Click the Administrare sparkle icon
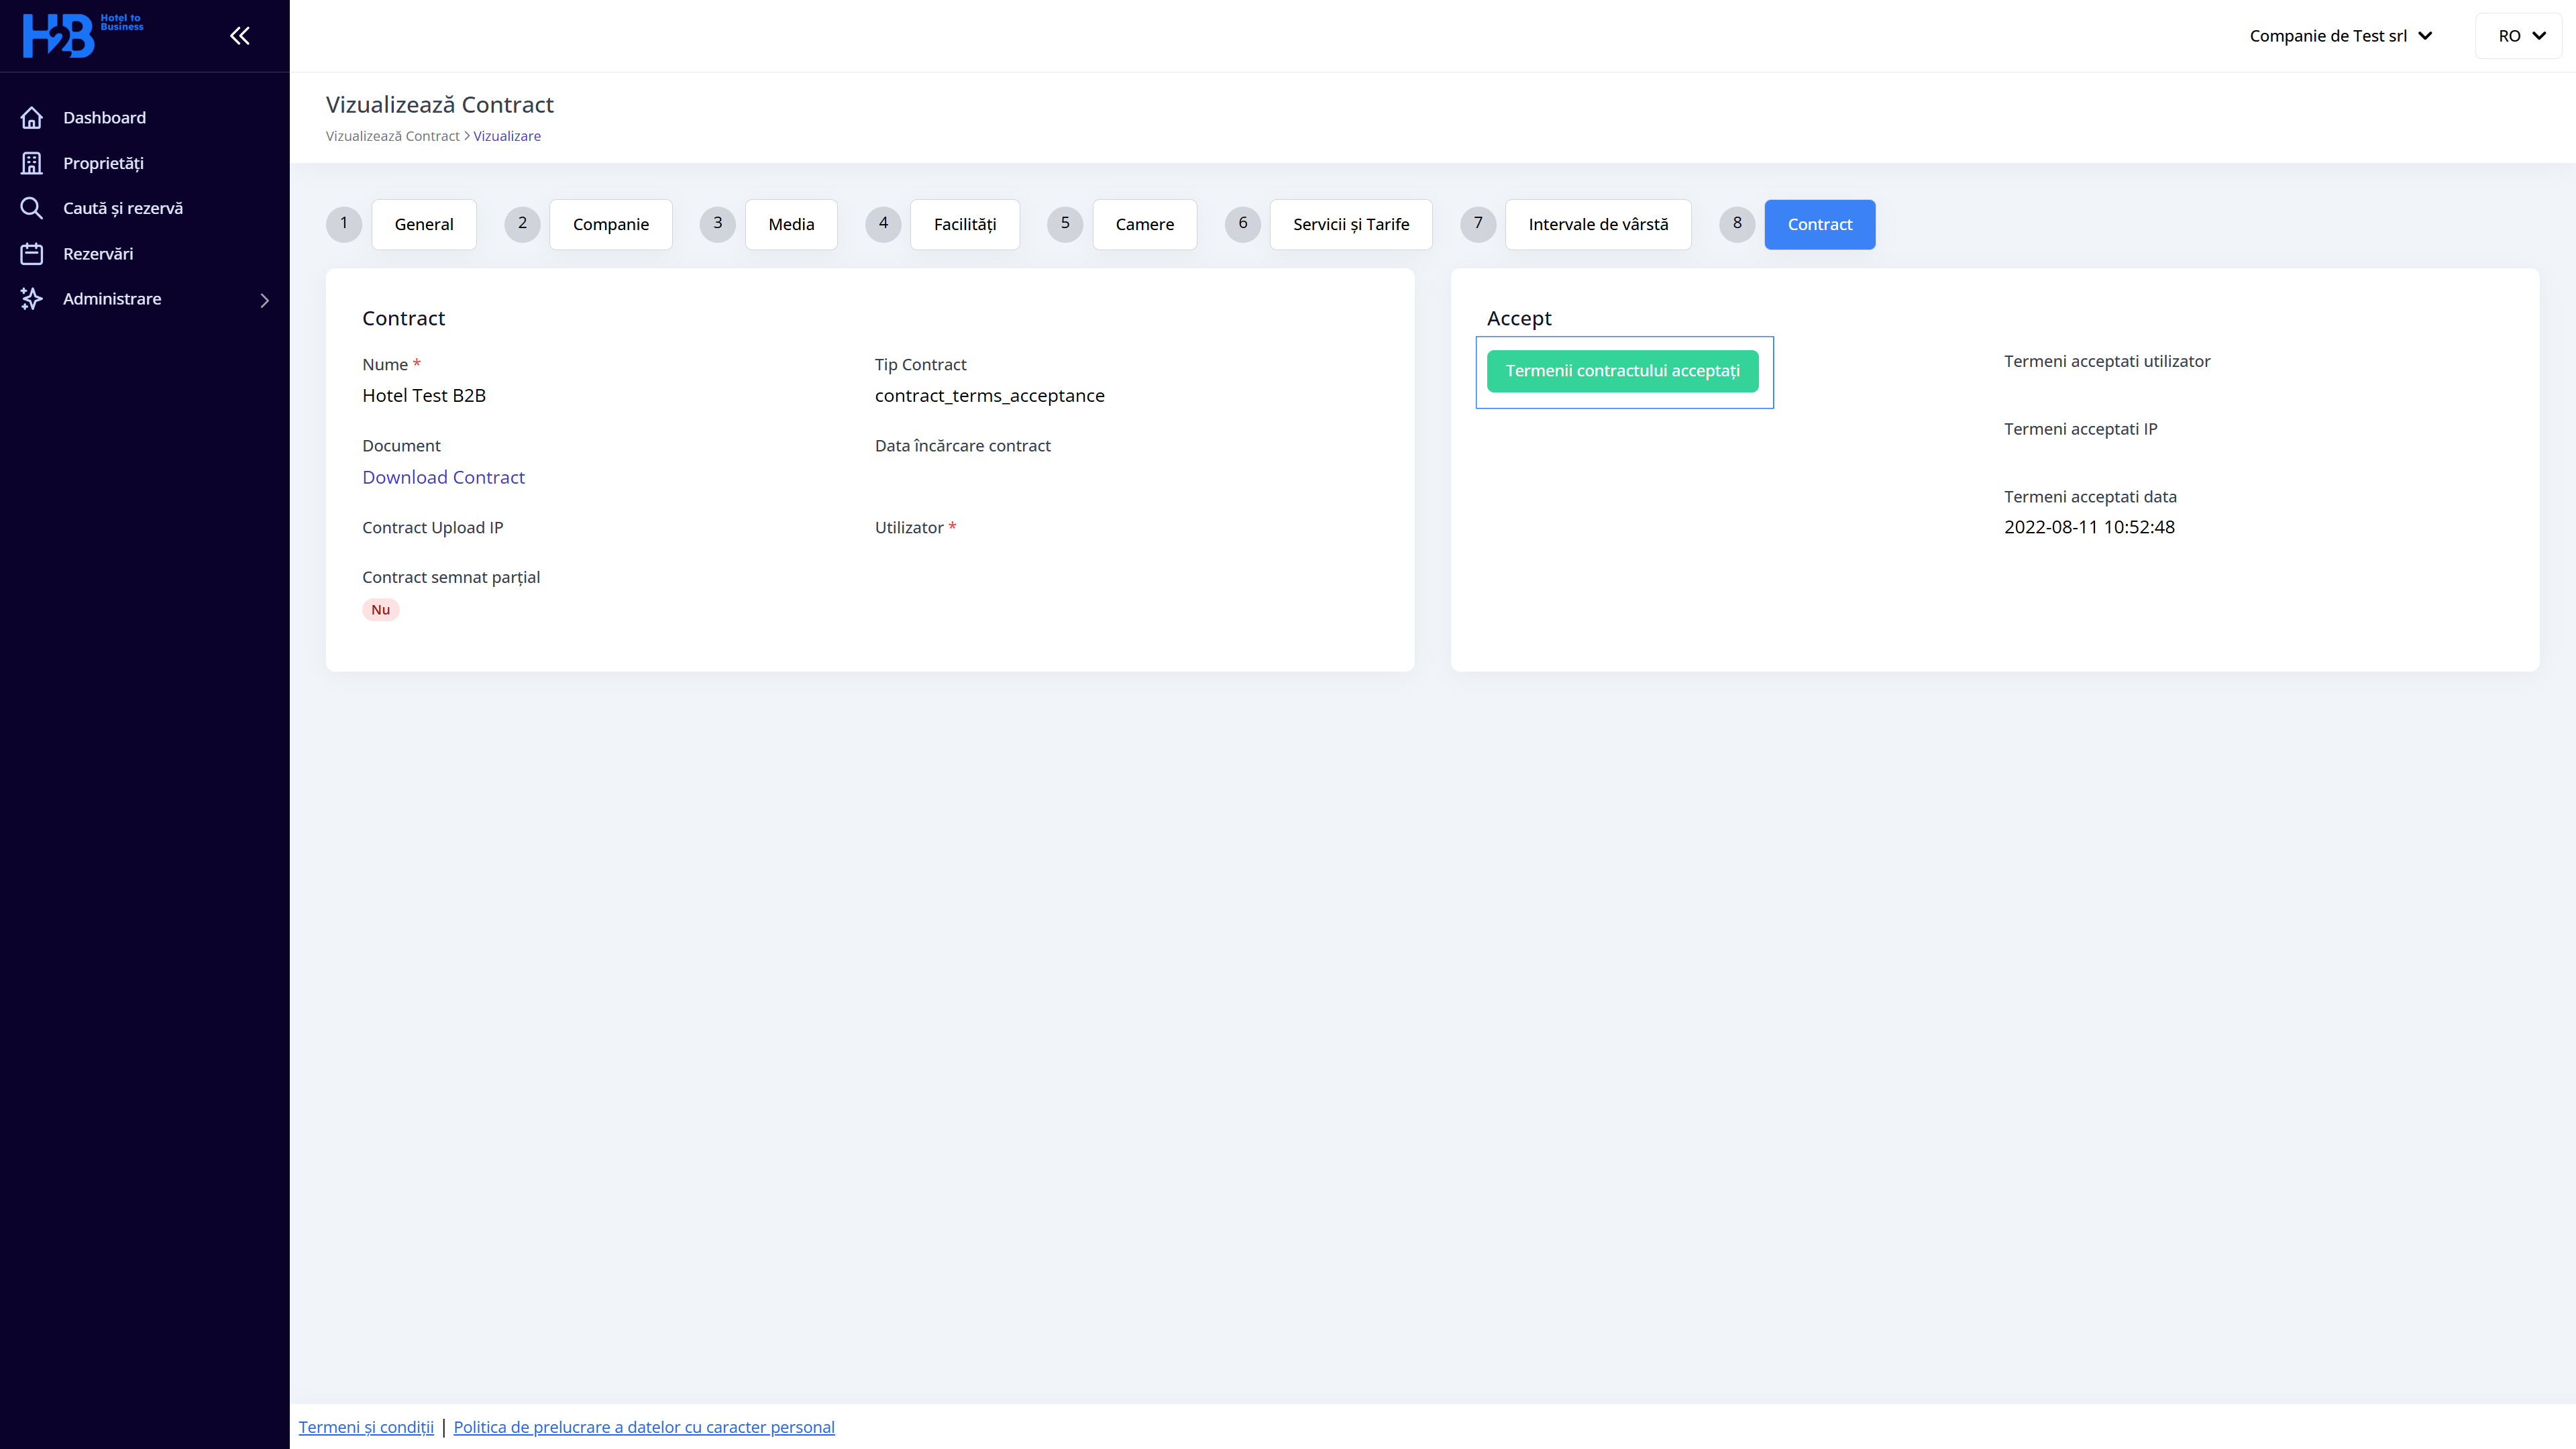 pyautogui.click(x=32, y=299)
